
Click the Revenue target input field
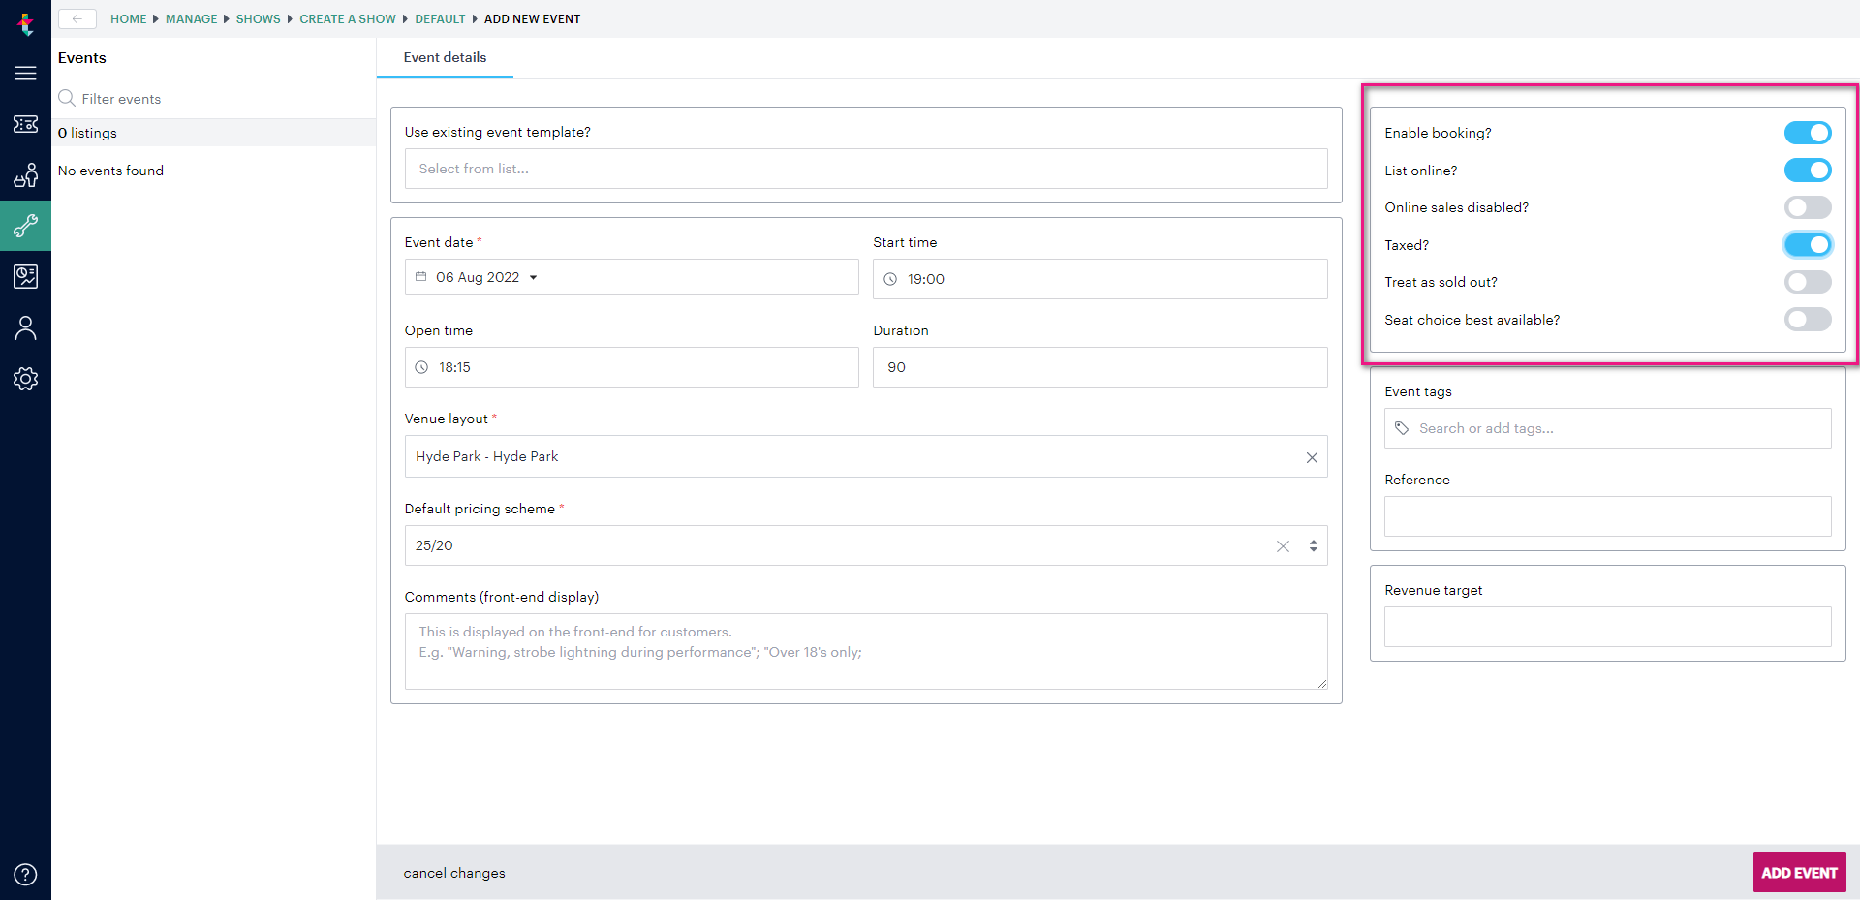click(1608, 627)
